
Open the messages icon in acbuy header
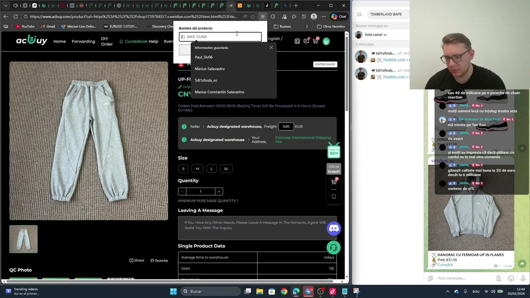click(306, 41)
